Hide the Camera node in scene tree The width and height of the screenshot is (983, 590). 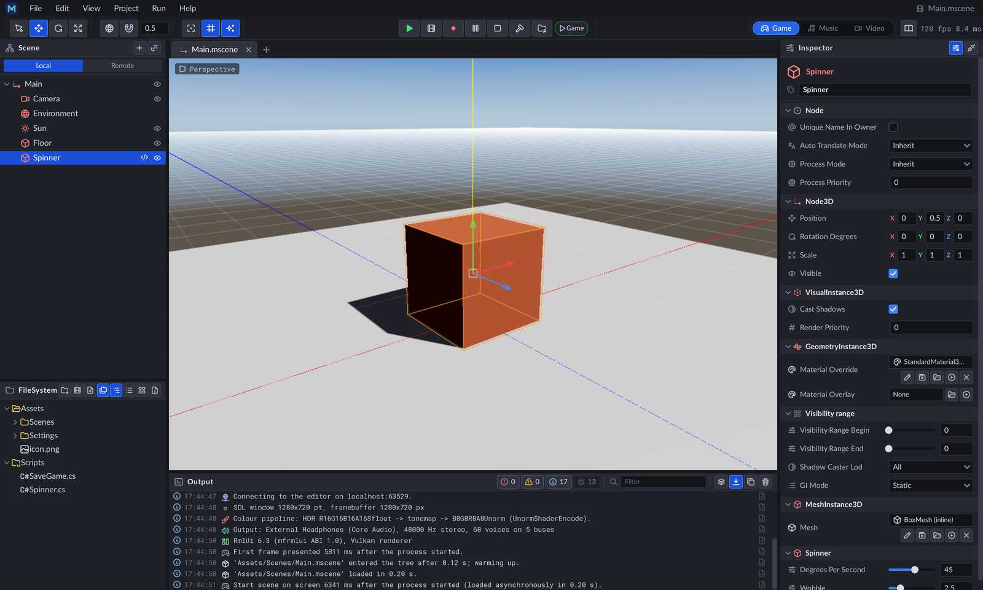(x=157, y=99)
